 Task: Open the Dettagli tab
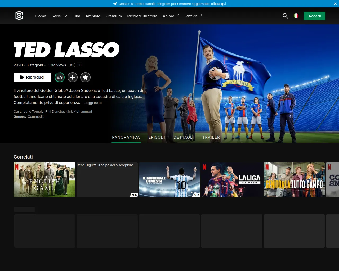tap(184, 137)
